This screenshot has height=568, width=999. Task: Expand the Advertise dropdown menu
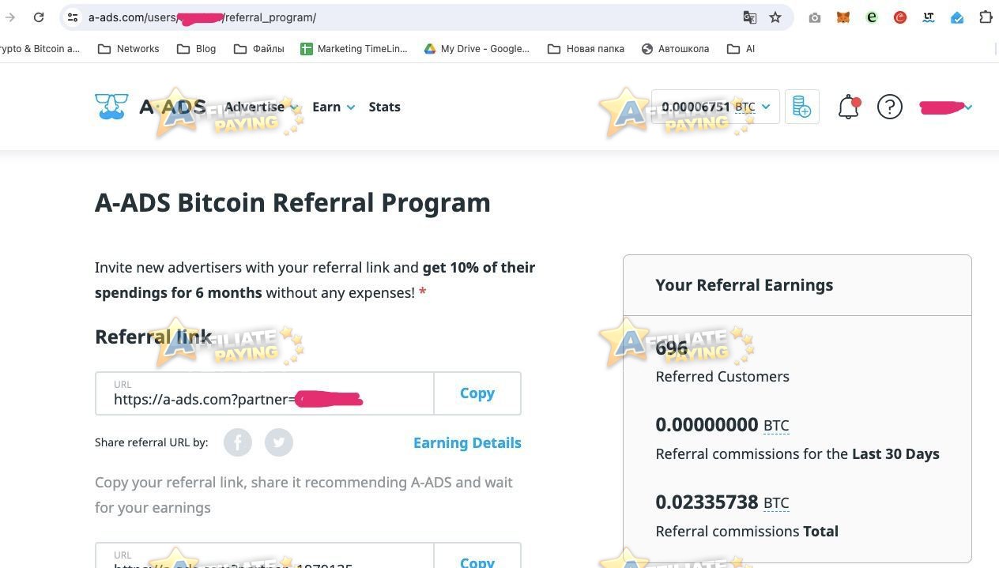[x=261, y=107]
